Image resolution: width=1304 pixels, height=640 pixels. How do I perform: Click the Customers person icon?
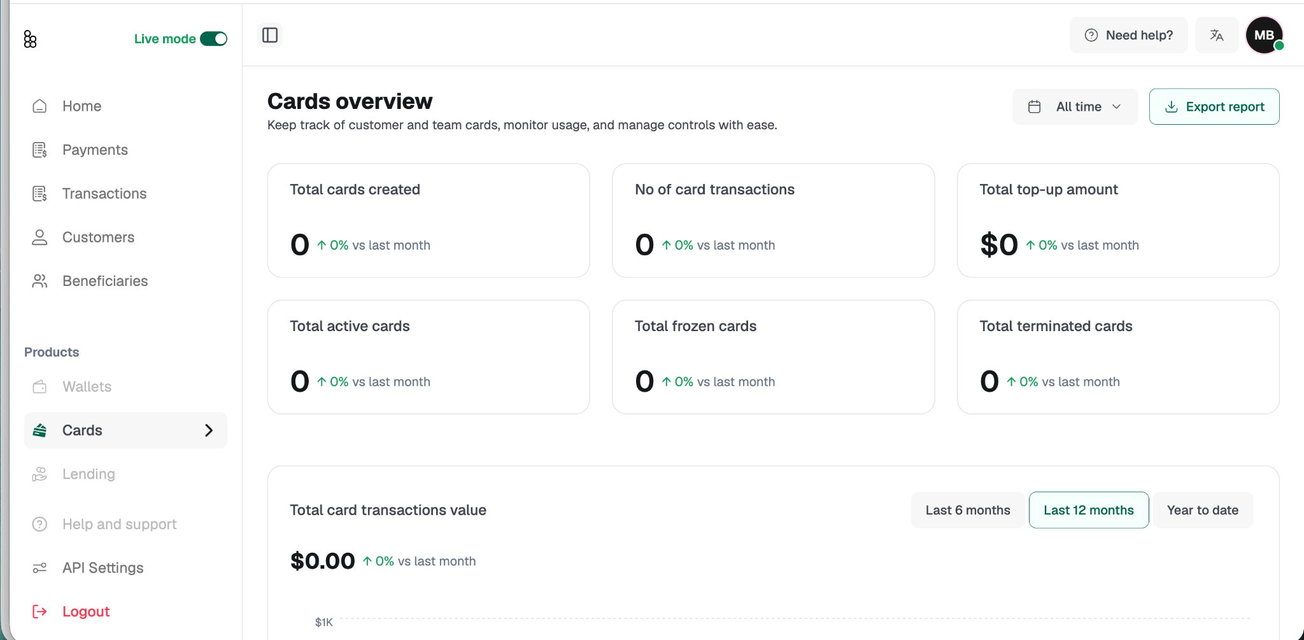click(39, 237)
